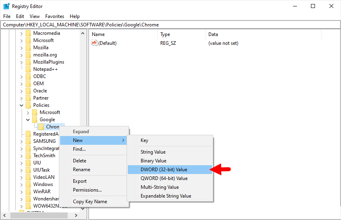Expand the Partner key
Image resolution: width=341 pixels, height=220 pixels.
21,98
